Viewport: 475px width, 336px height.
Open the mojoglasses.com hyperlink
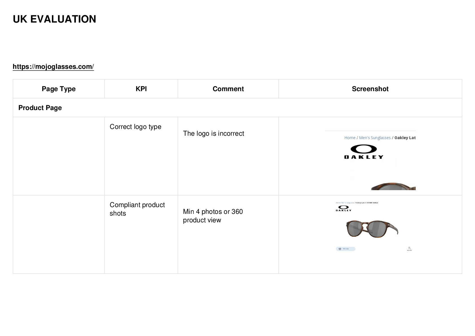(x=53, y=67)
